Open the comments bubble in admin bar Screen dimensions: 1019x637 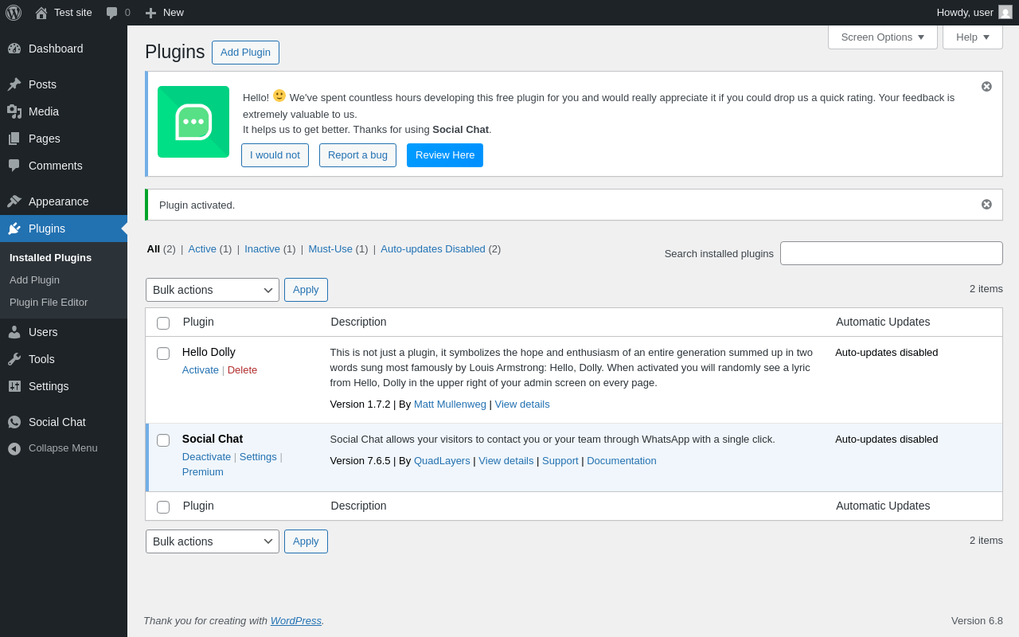pos(112,13)
